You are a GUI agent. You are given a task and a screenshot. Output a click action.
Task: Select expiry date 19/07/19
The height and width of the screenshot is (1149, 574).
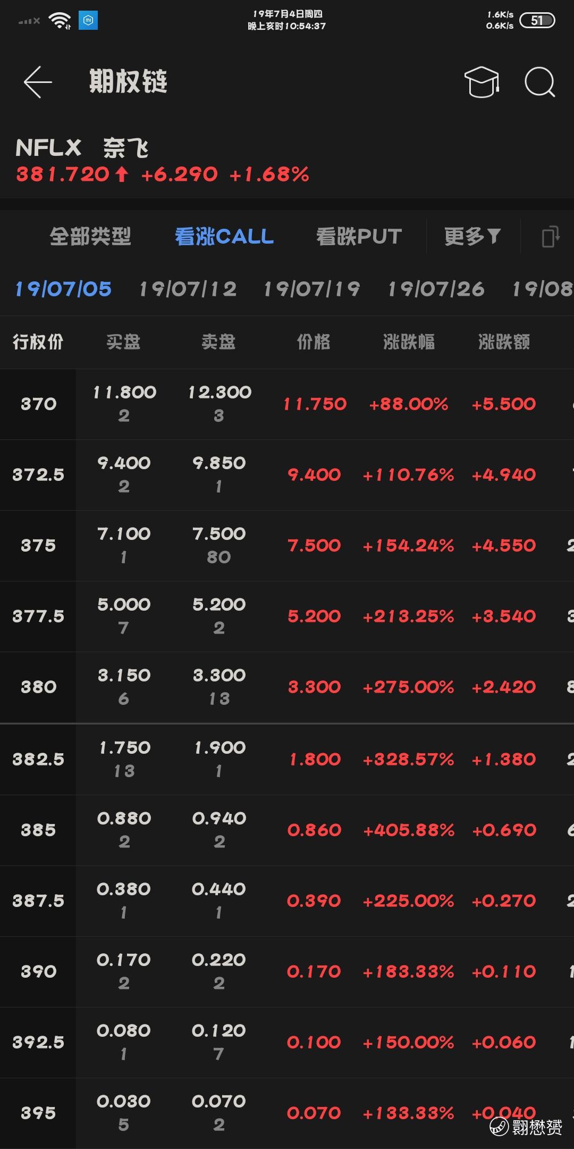(312, 289)
